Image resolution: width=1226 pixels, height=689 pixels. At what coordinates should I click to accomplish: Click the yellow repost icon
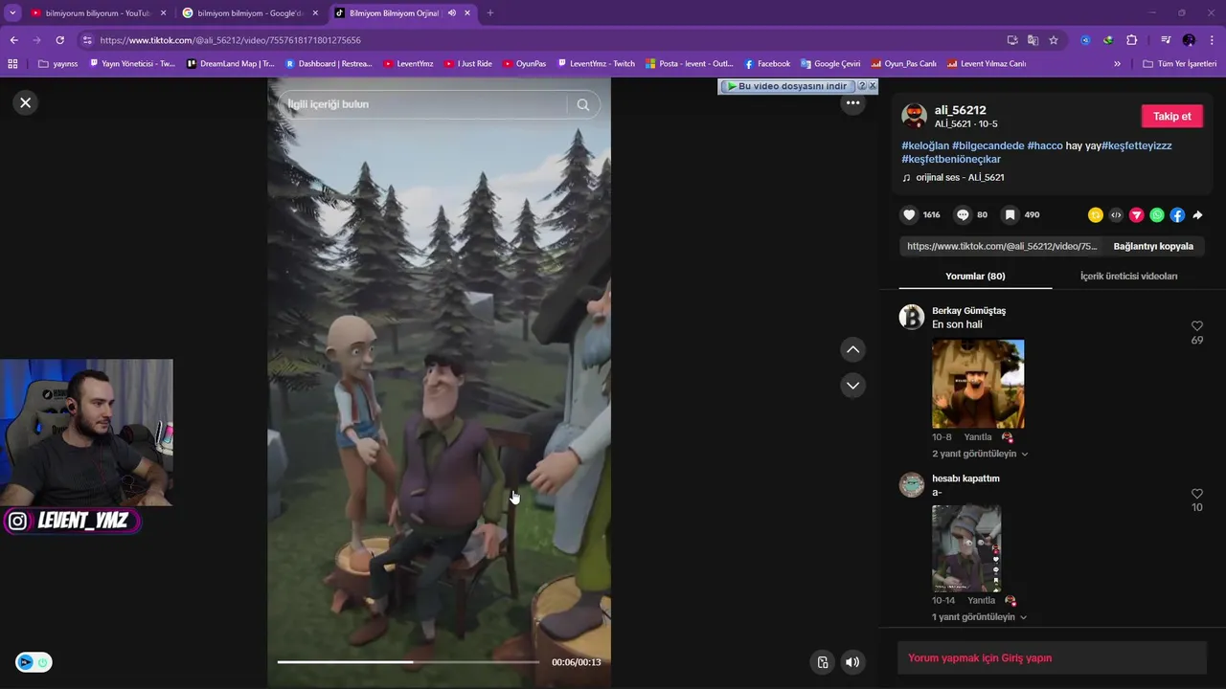click(1096, 215)
